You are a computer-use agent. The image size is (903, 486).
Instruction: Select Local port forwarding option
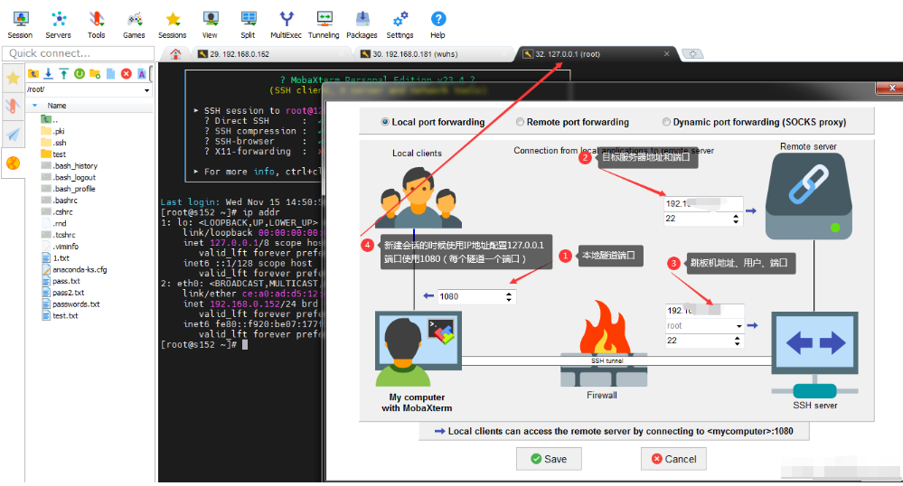[x=432, y=122]
